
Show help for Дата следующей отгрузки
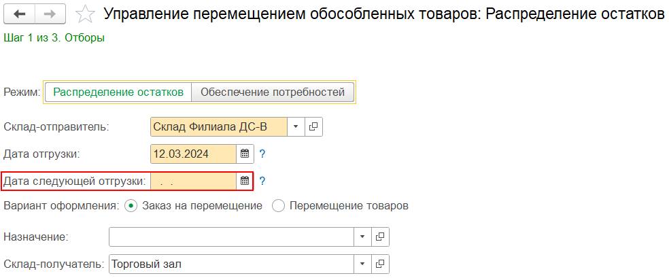[262, 181]
